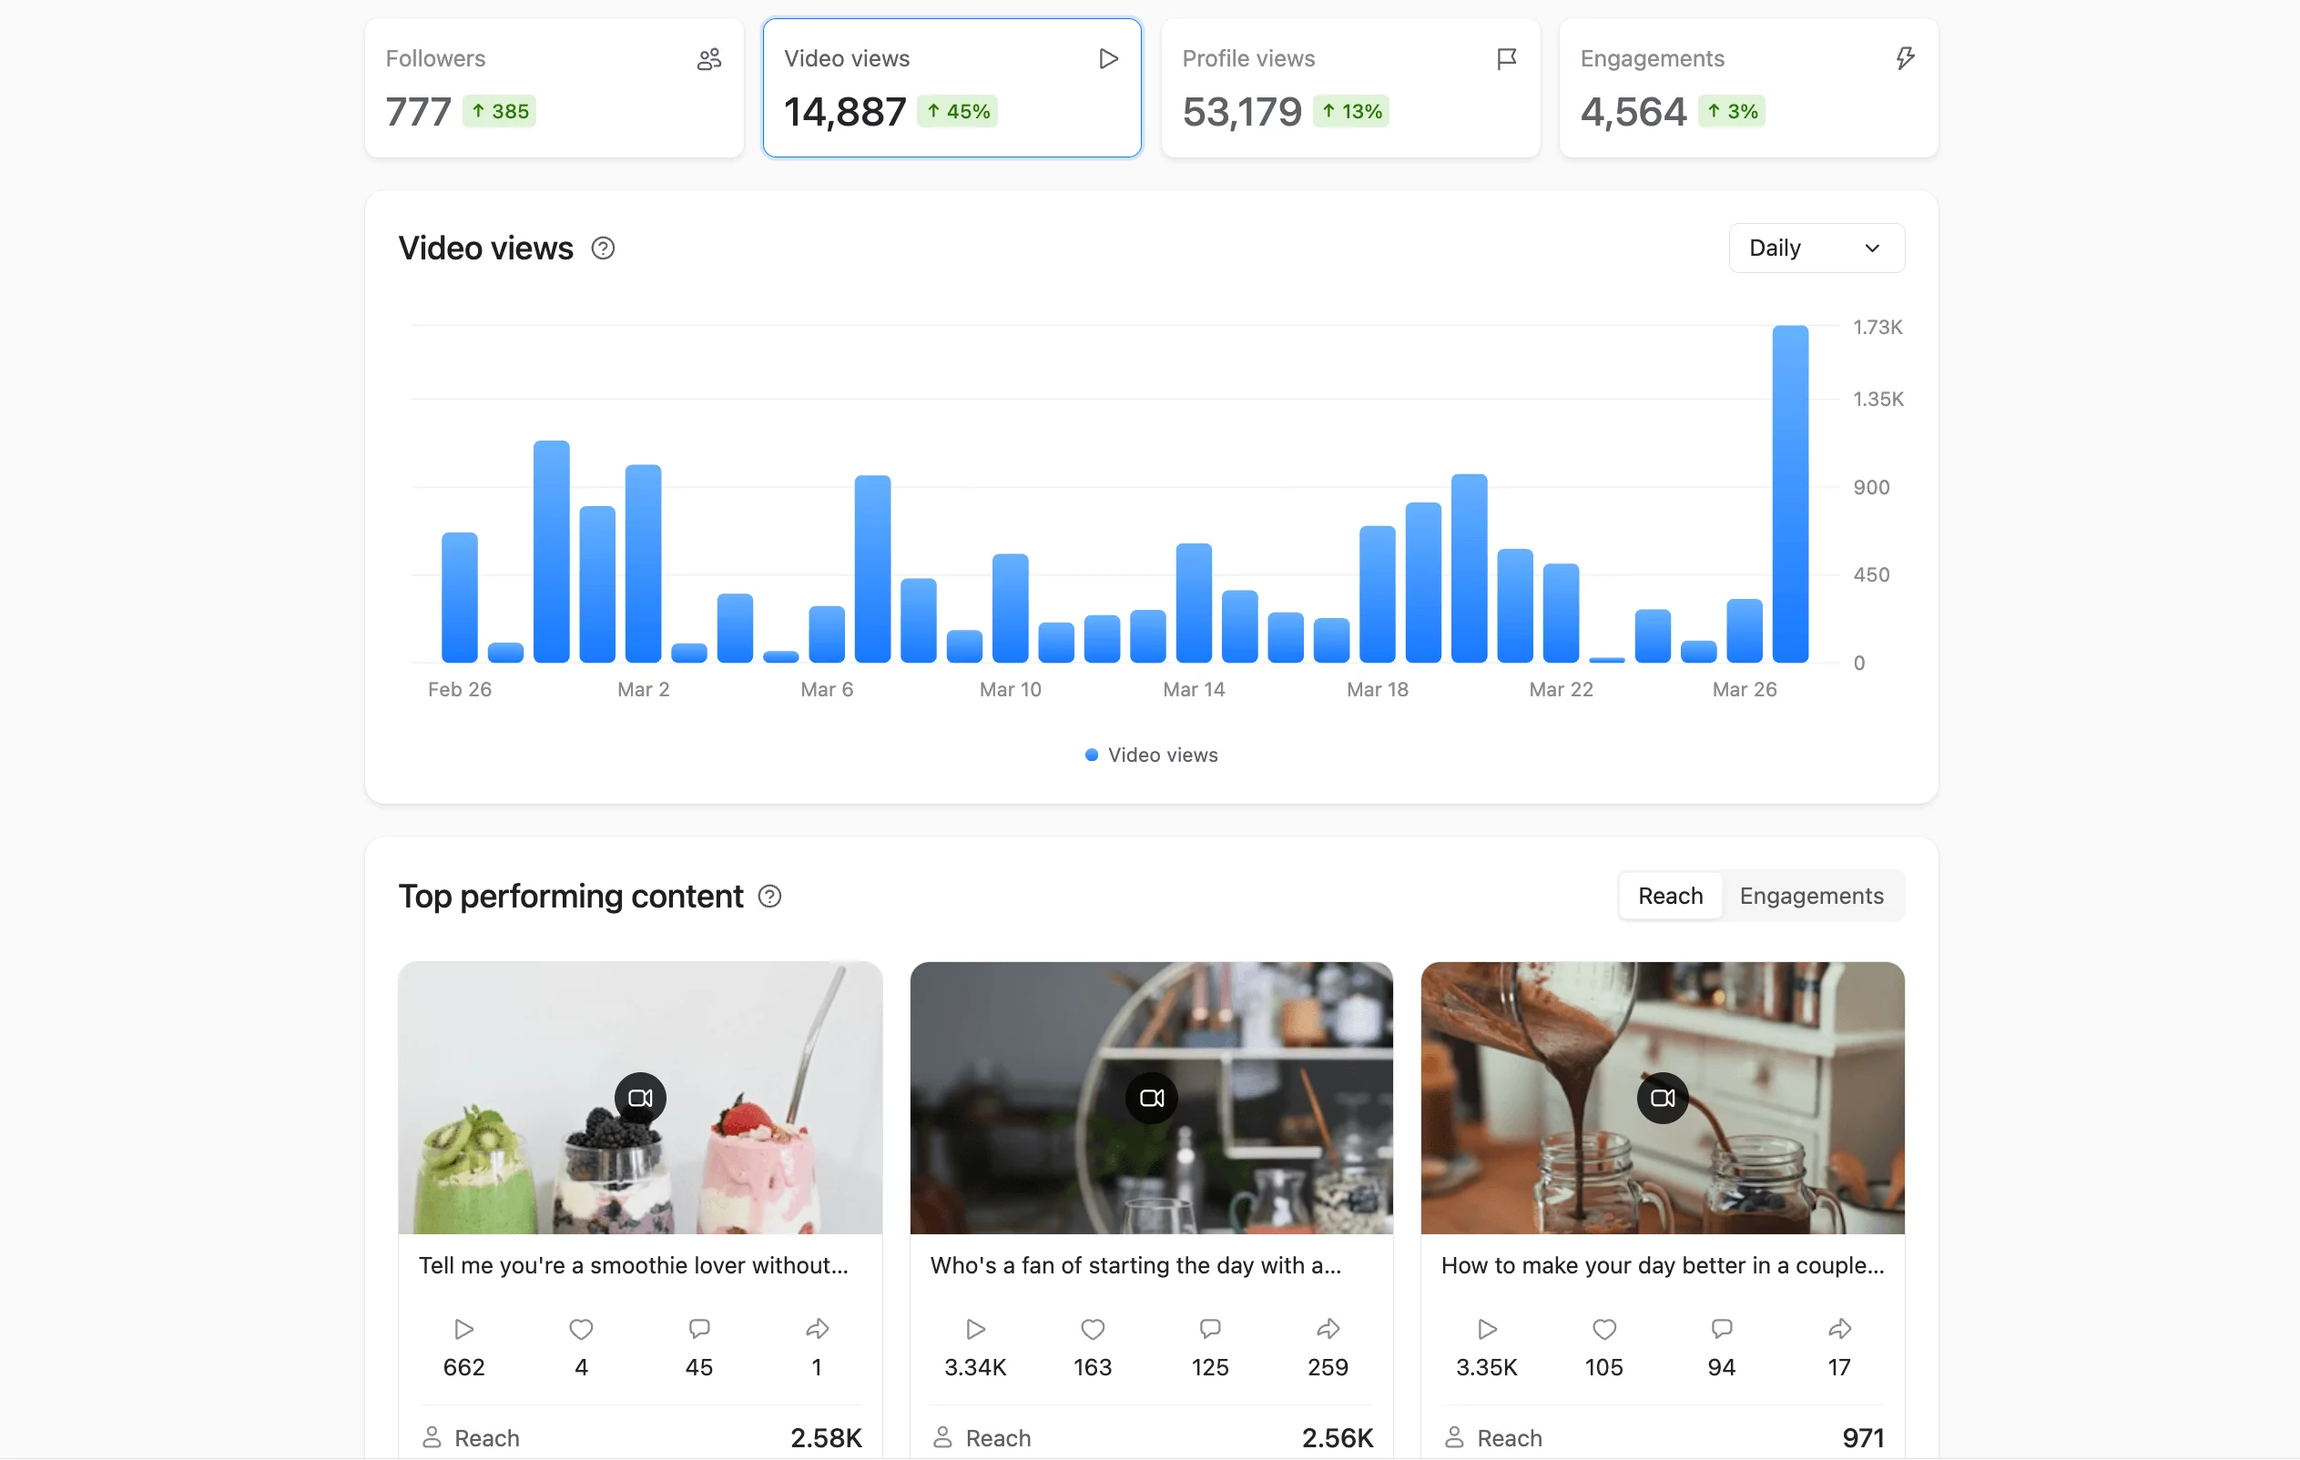Click the 385 followers increase badge
The image size is (2300, 1460).
[x=500, y=112]
